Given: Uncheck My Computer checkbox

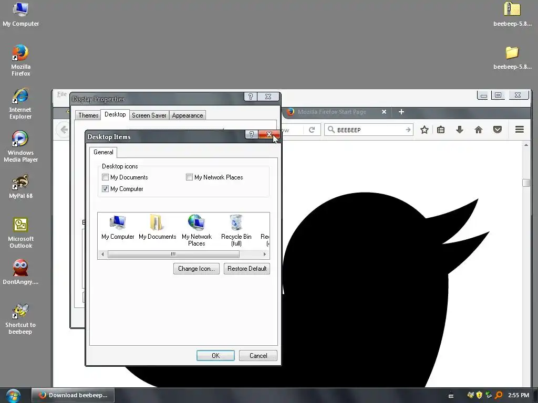Looking at the screenshot, I should [105, 189].
